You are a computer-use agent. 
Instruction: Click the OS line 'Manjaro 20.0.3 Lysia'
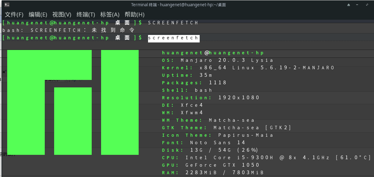coord(218,61)
